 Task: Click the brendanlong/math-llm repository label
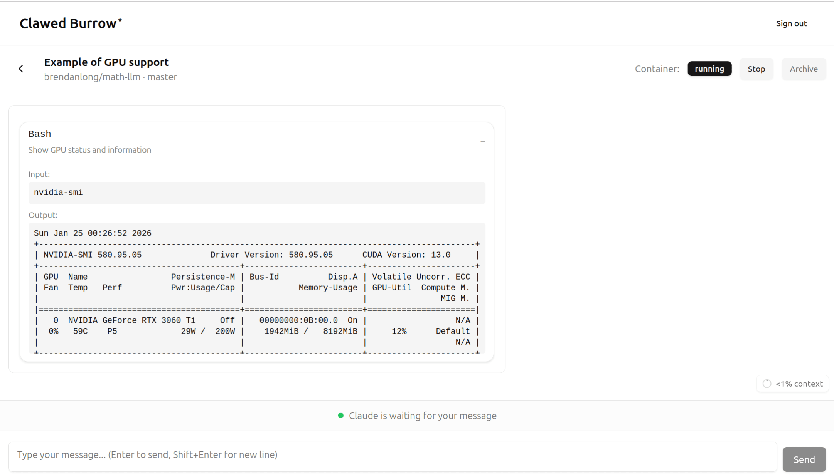pos(92,77)
